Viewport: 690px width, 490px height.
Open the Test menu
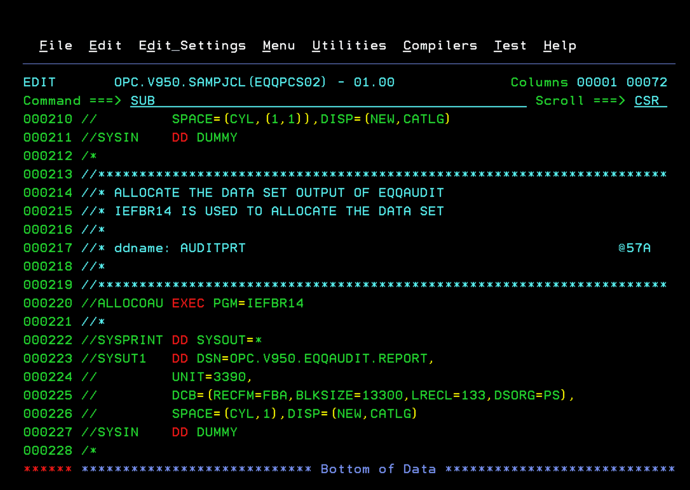[510, 46]
